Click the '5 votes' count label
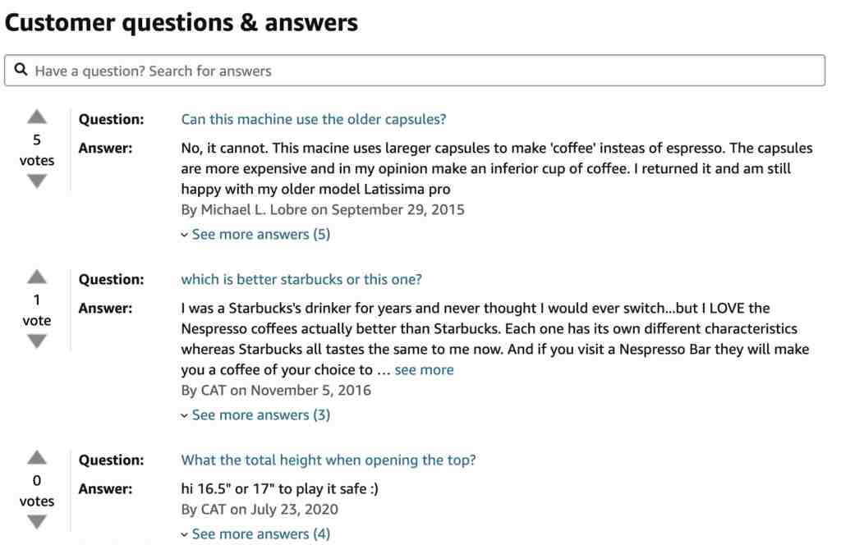The height and width of the screenshot is (545, 841). pos(37,150)
